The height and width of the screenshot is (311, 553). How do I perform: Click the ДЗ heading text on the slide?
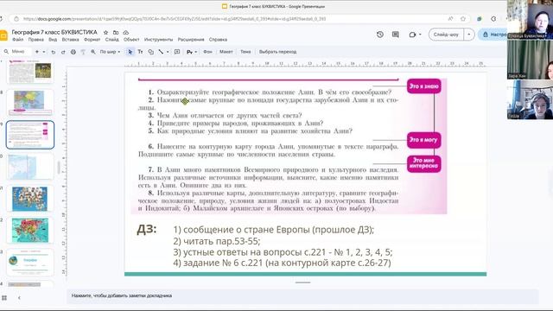coord(147,229)
